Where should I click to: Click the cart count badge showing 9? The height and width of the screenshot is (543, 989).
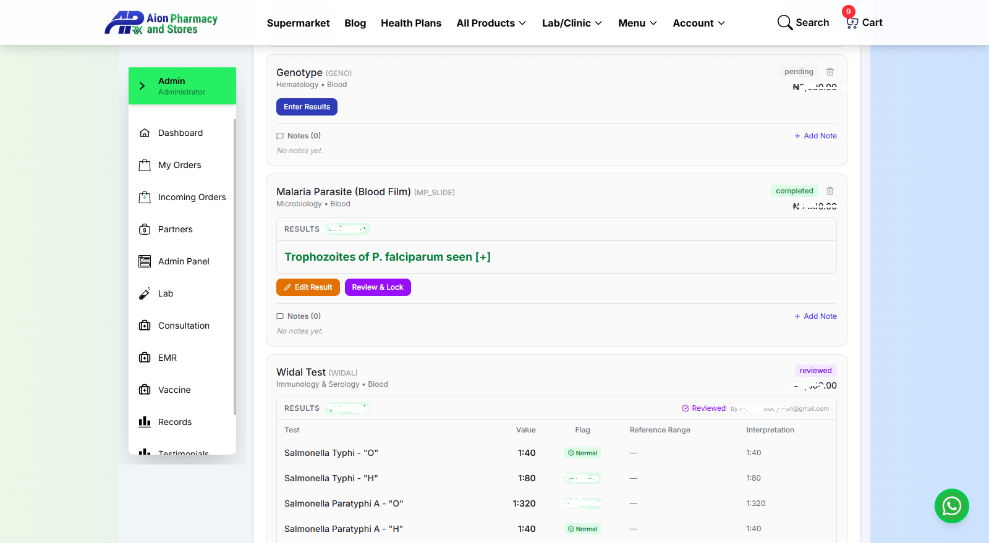pyautogui.click(x=849, y=12)
